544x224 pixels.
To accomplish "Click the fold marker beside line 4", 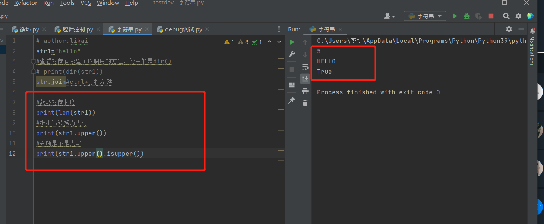I will coord(33,71).
